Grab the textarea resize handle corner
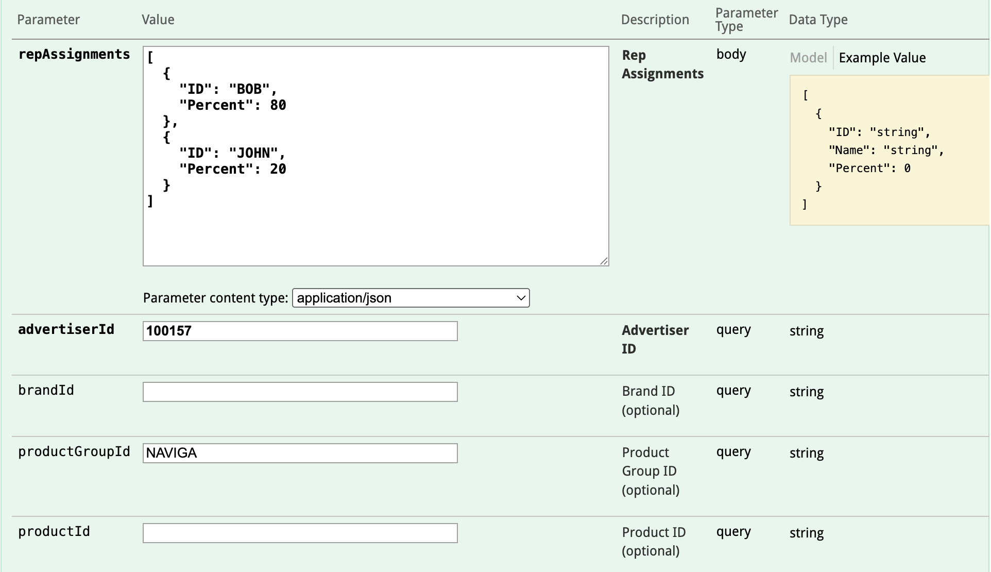The image size is (991, 572). (604, 261)
